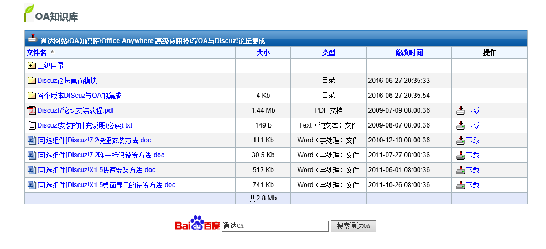Sort the file list by 修改时间 column
546x249 pixels.
[x=409, y=52]
